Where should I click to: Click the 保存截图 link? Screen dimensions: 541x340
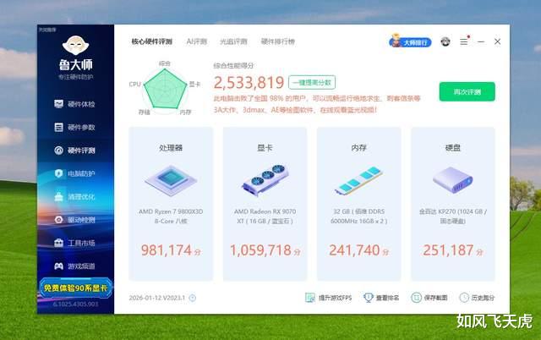429,298
